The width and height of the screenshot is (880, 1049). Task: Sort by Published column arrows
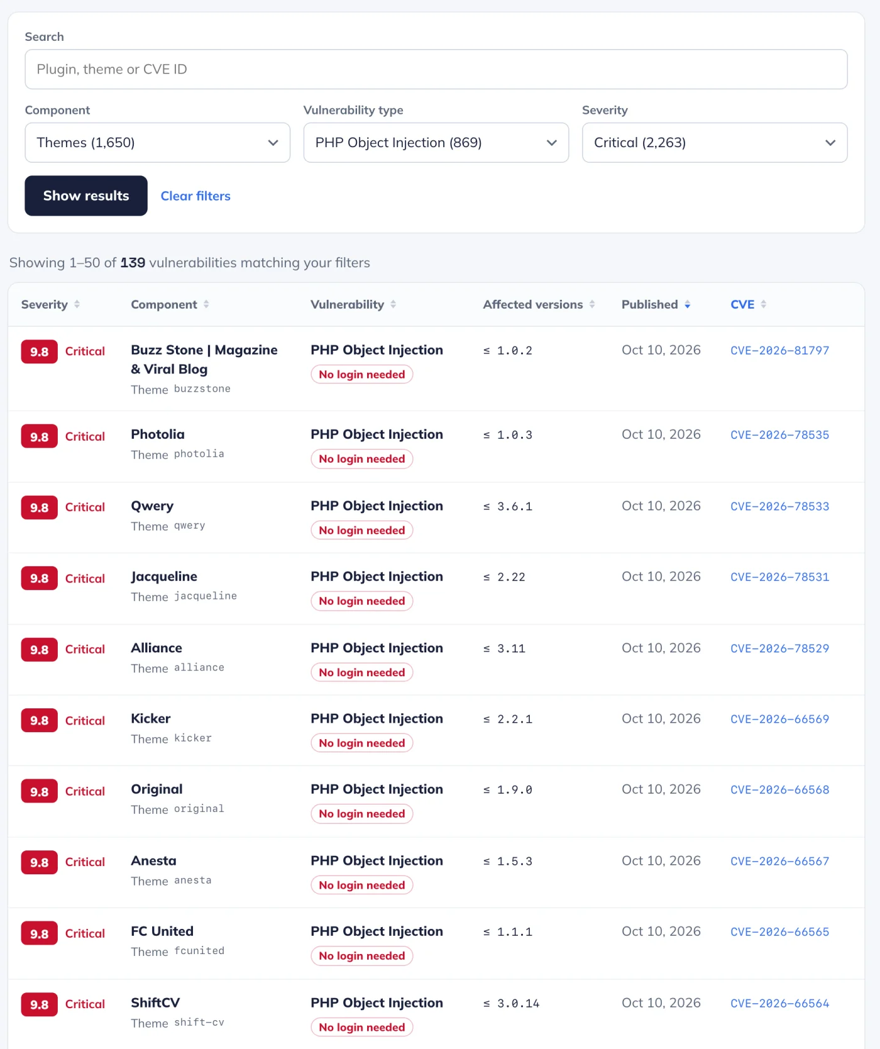pos(687,304)
